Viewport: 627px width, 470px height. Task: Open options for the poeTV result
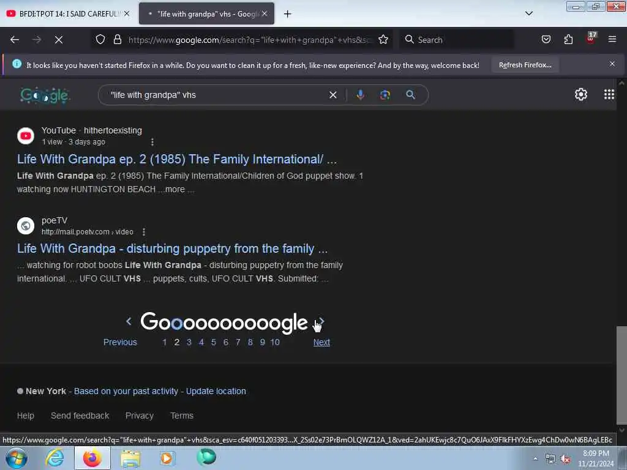(x=144, y=232)
